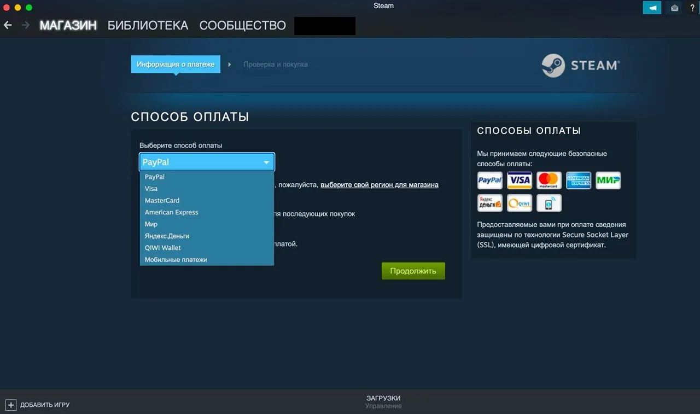The image size is (700, 414).
Task: Open ЗАГРУЗКИ downloads at the bottom
Action: [383, 398]
